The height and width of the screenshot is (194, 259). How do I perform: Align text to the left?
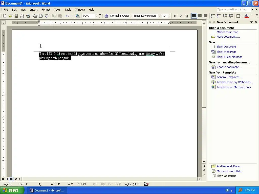click(x=194, y=16)
